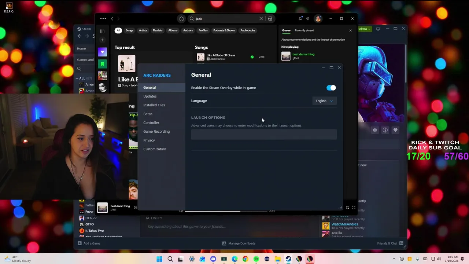This screenshot has width=469, height=264.
Task: Click the launch options text field
Action: click(x=264, y=135)
